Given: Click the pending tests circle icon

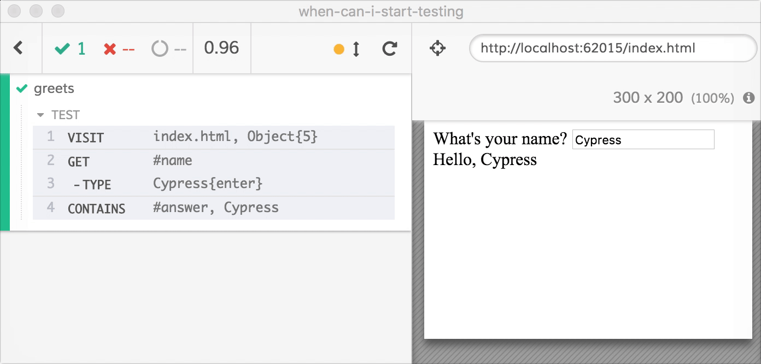Looking at the screenshot, I should pos(160,49).
